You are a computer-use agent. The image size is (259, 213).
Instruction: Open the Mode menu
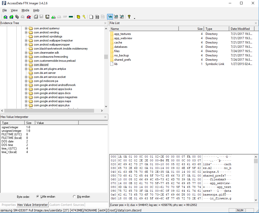pos(25,10)
